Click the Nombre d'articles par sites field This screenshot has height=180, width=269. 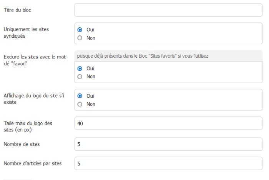[x=168, y=164]
